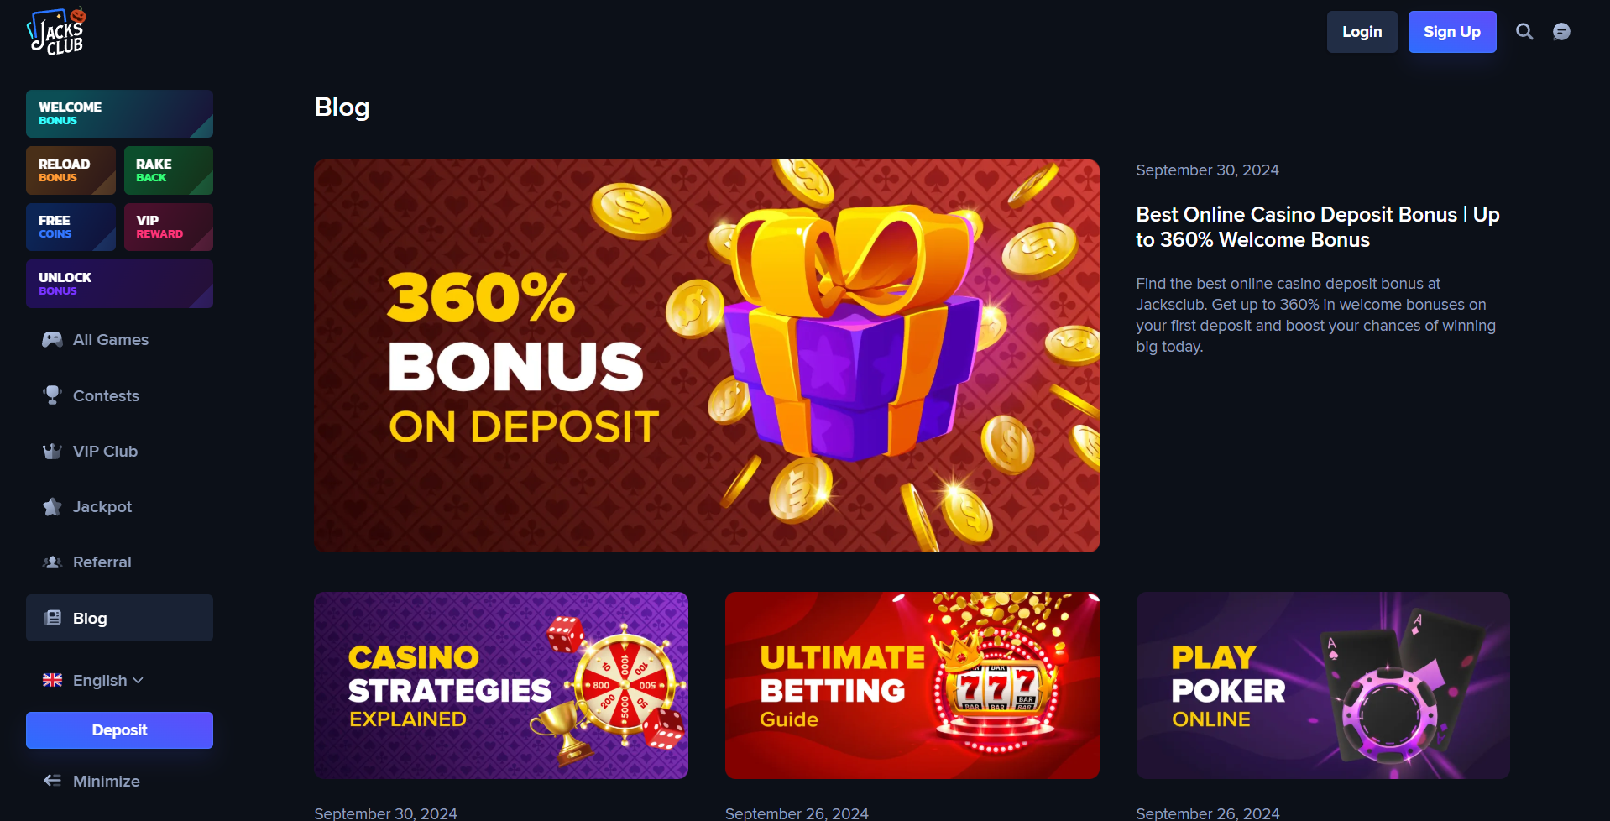This screenshot has width=1610, height=821.
Task: Click the Jackpot star icon
Action: click(x=52, y=506)
